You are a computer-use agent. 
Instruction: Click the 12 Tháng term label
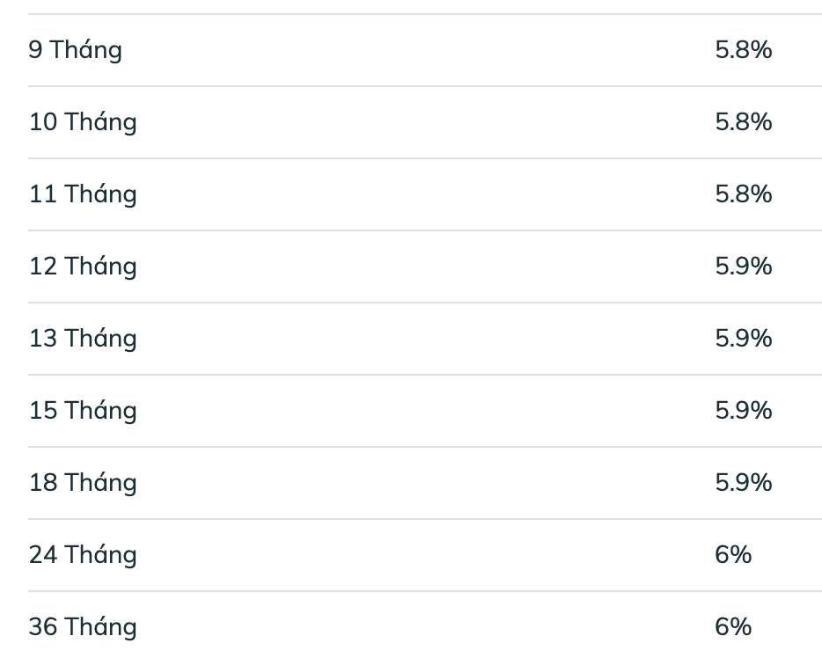pos(83,267)
